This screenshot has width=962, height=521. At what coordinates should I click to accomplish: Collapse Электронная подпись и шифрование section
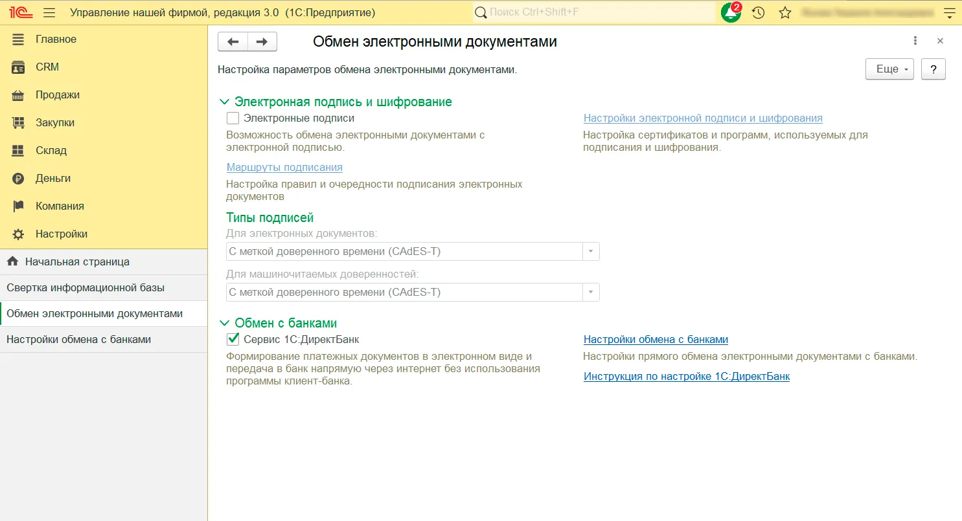click(x=225, y=102)
